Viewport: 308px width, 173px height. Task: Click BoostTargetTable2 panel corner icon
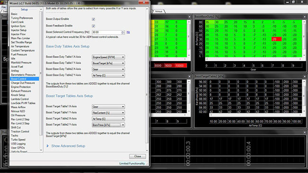click(x=305, y=77)
